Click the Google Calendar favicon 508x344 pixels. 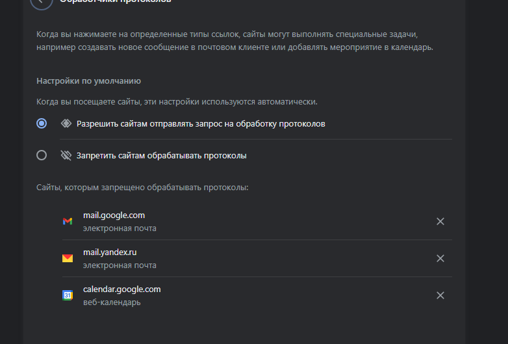pos(68,295)
